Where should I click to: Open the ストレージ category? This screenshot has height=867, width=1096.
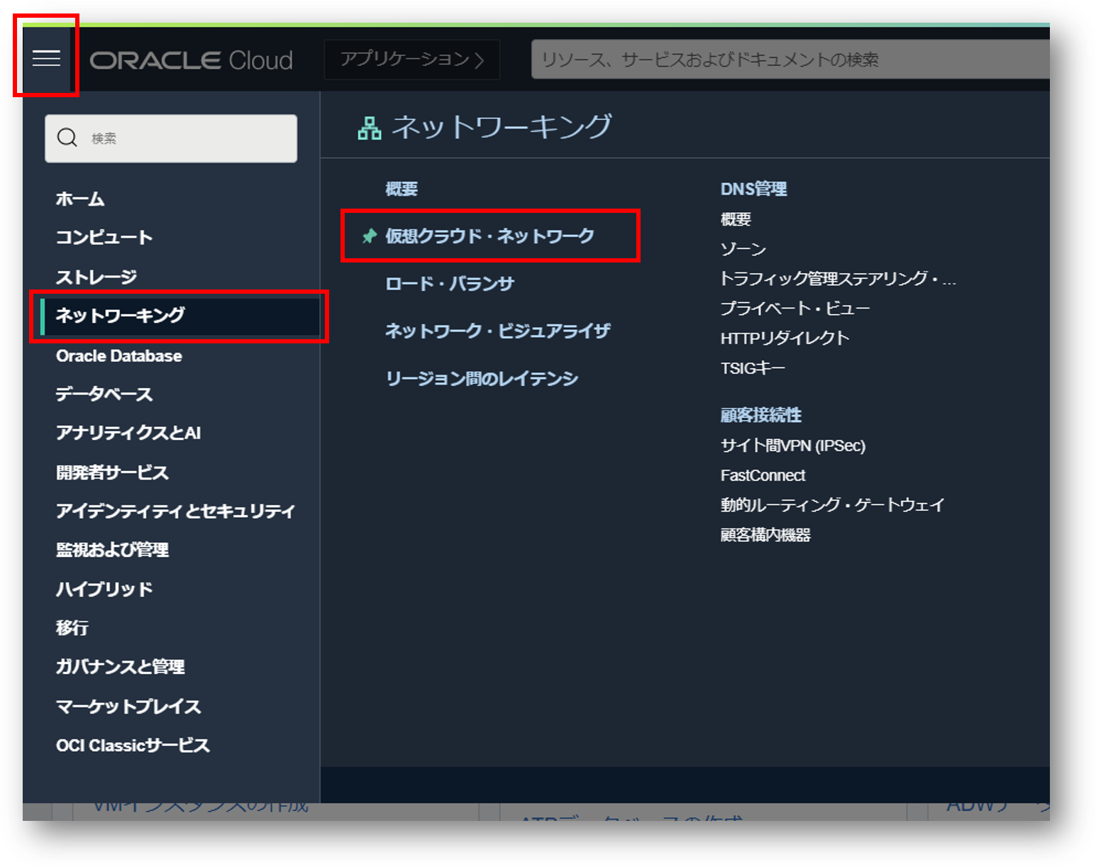tap(96, 277)
